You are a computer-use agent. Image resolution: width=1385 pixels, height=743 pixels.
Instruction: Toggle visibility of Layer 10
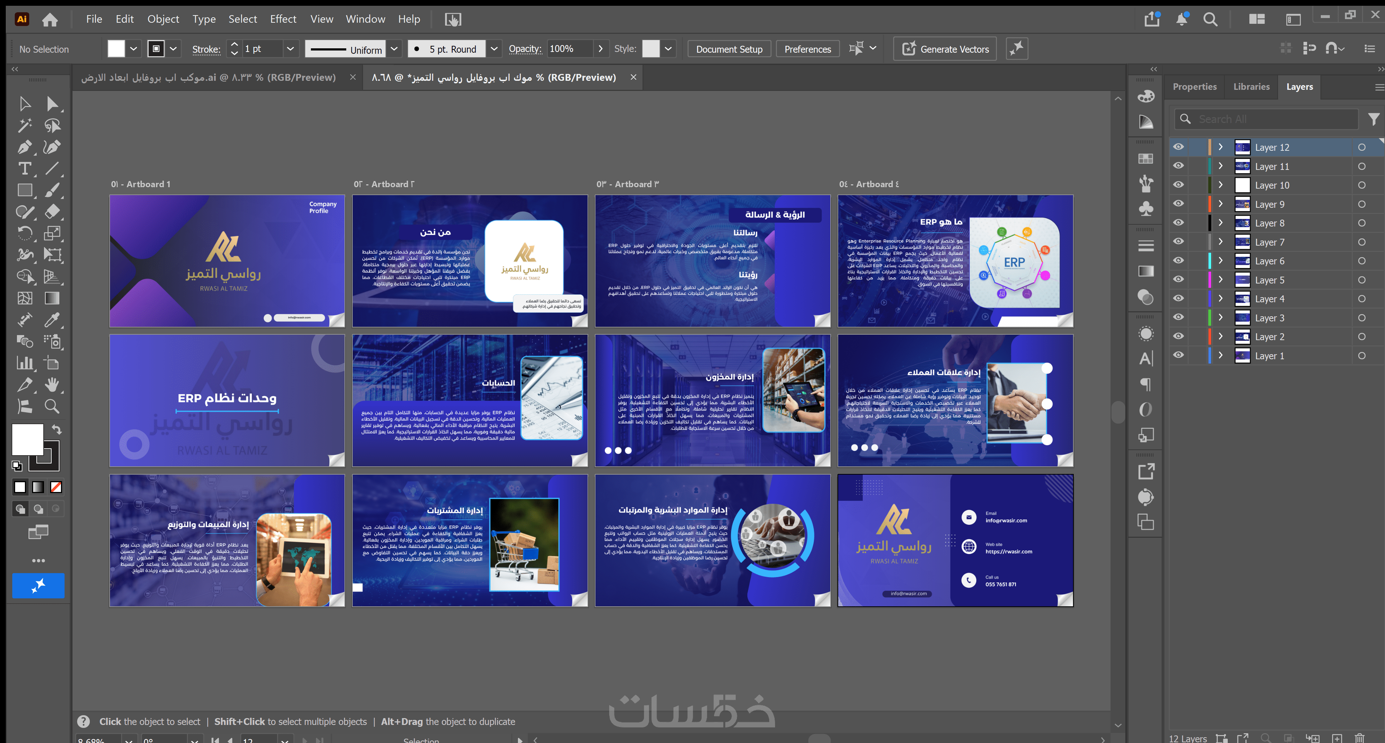pyautogui.click(x=1179, y=185)
